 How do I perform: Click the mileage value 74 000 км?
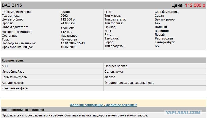click(x=68, y=23)
